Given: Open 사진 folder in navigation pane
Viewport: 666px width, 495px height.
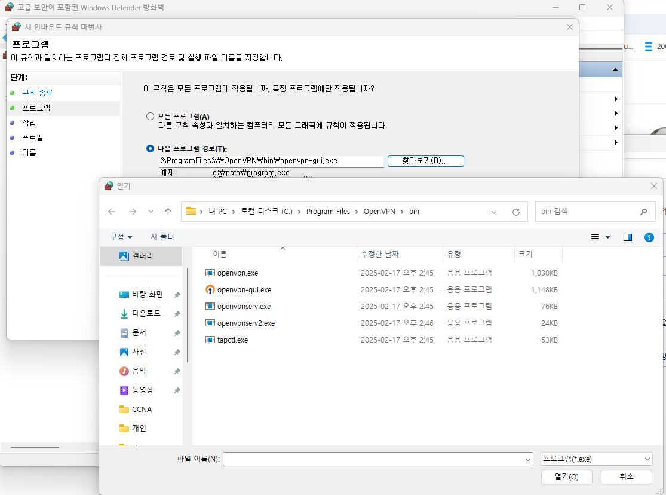Looking at the screenshot, I should coord(139,352).
